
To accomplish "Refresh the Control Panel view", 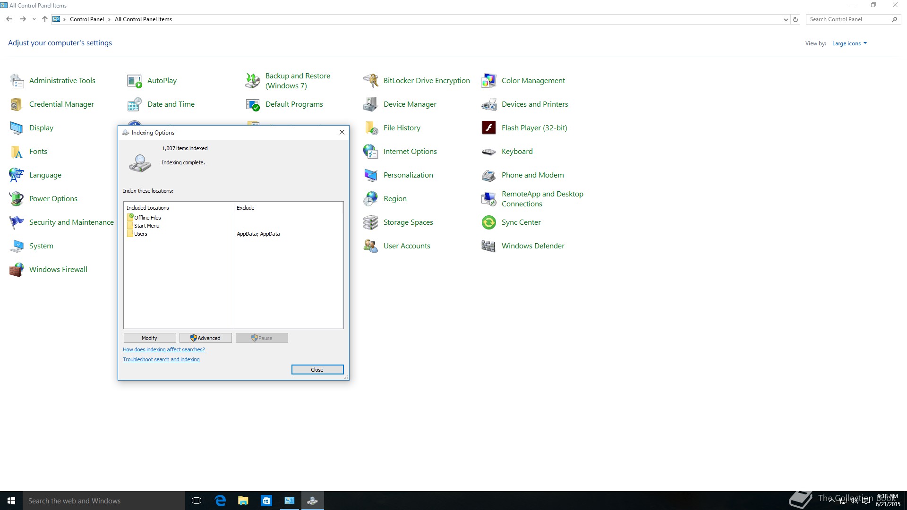I will 796,19.
